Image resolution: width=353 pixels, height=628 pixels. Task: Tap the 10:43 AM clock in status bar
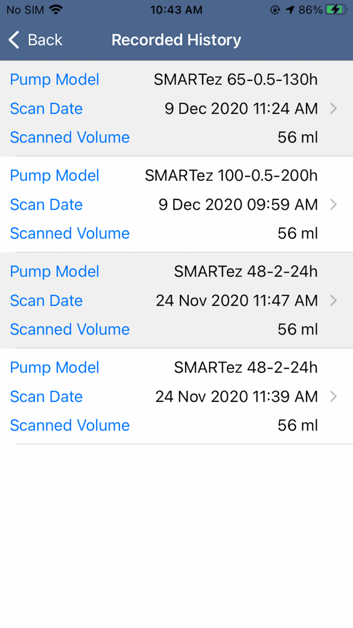(176, 9)
